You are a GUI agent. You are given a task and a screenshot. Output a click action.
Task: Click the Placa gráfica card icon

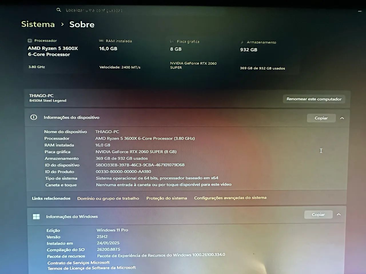172,41
